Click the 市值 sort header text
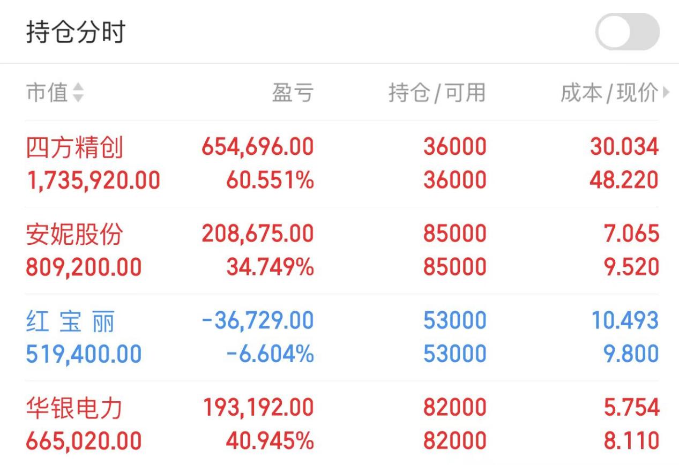This screenshot has width=679, height=465. (x=47, y=93)
